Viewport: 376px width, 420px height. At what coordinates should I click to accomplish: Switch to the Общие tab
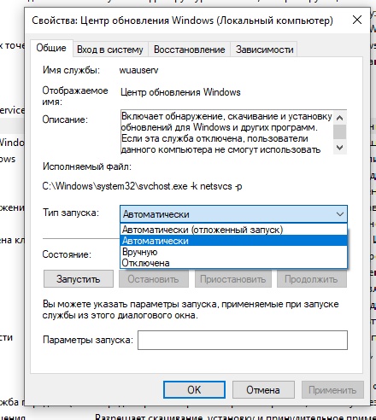point(51,48)
